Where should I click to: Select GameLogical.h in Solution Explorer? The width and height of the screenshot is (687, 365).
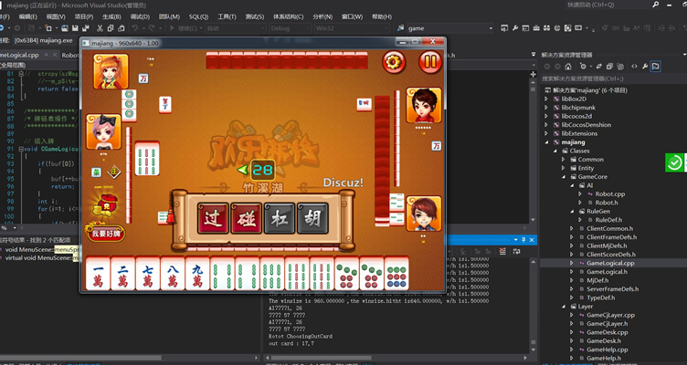tap(607, 272)
